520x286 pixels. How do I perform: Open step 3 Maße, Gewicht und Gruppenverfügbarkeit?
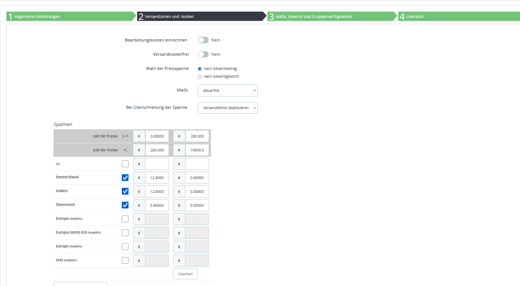(332, 16)
